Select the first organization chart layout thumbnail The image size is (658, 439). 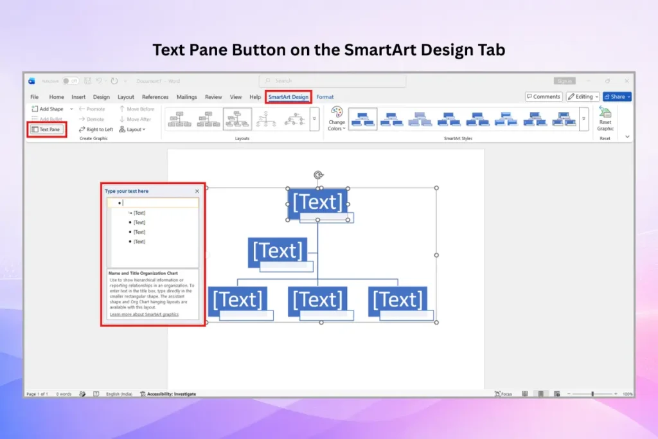point(180,119)
